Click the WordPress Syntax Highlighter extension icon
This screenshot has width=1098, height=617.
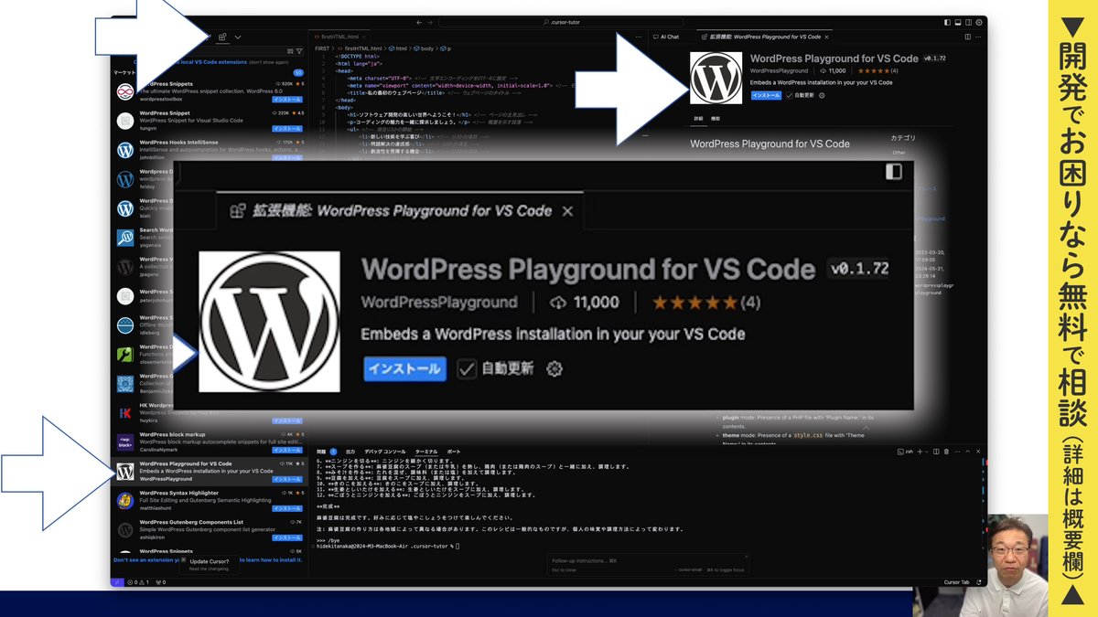tap(125, 501)
